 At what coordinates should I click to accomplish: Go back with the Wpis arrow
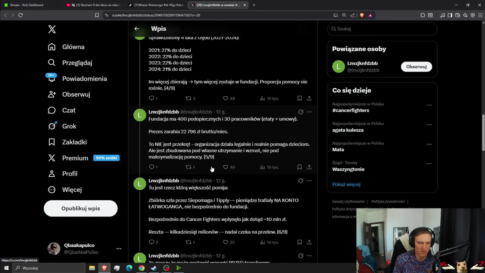click(137, 29)
